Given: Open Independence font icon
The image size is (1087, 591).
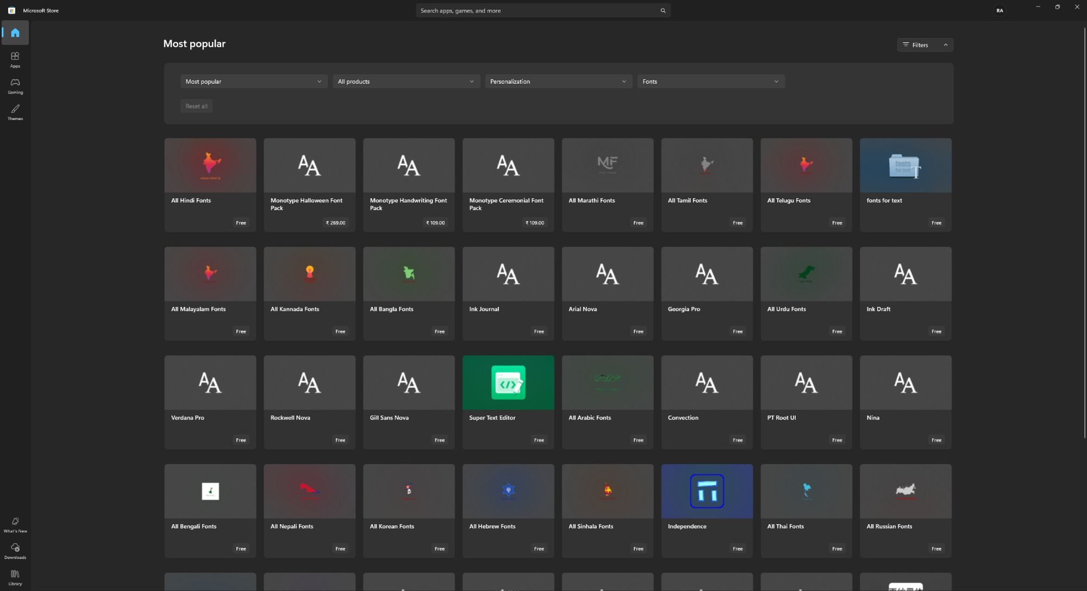Looking at the screenshot, I should 707,491.
